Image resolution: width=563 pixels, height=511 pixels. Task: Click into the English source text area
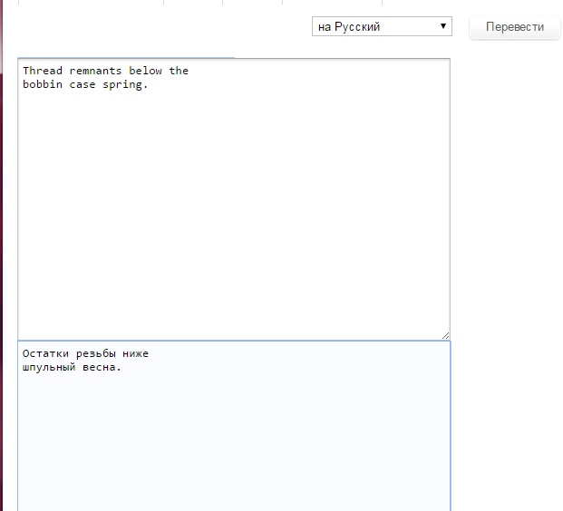pos(234,199)
